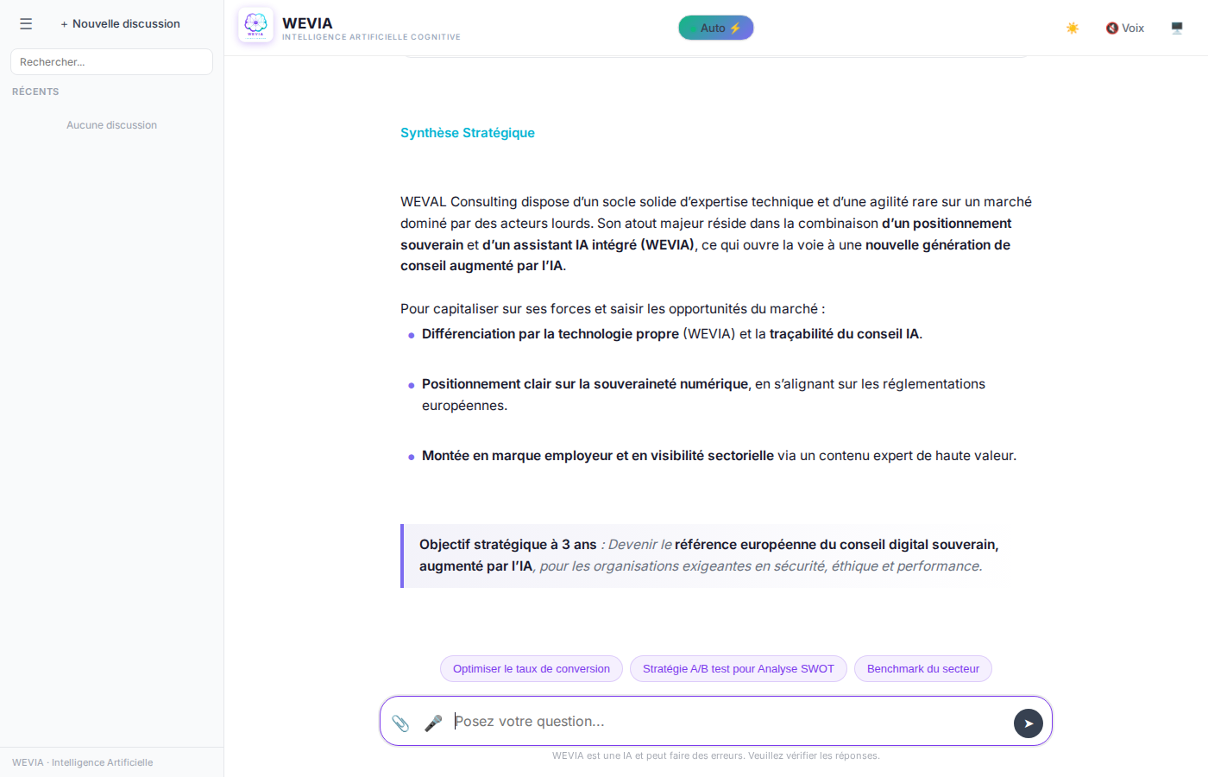Screen dimensions: 1208x777
Task: Select suggestion Optimiser le taux de conversion
Action: (532, 669)
